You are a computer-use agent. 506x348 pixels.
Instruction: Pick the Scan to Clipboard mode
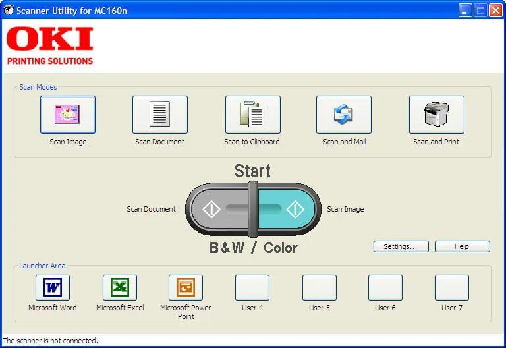coord(253,114)
